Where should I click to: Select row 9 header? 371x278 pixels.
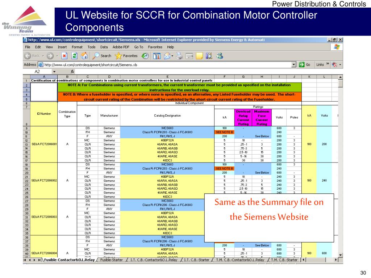tap(26, 129)
